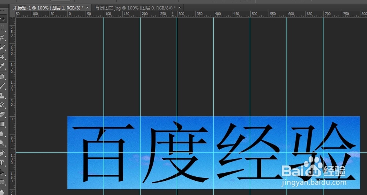Image resolution: width=367 pixels, height=195 pixels.
Task: Select the Dodge tool
Action: click(x=2, y=143)
